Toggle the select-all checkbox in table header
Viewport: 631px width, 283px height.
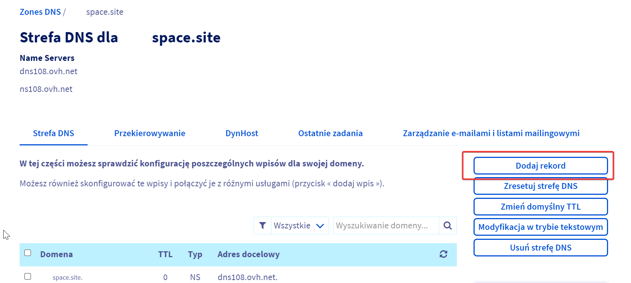[x=28, y=253]
